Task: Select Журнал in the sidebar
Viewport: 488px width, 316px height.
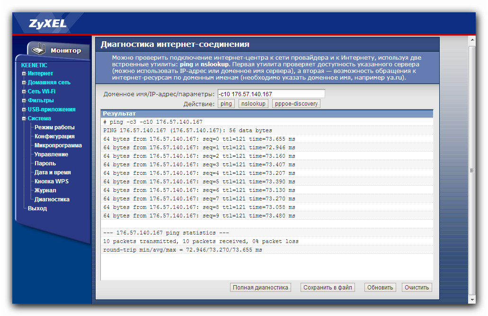Action: 45,190
